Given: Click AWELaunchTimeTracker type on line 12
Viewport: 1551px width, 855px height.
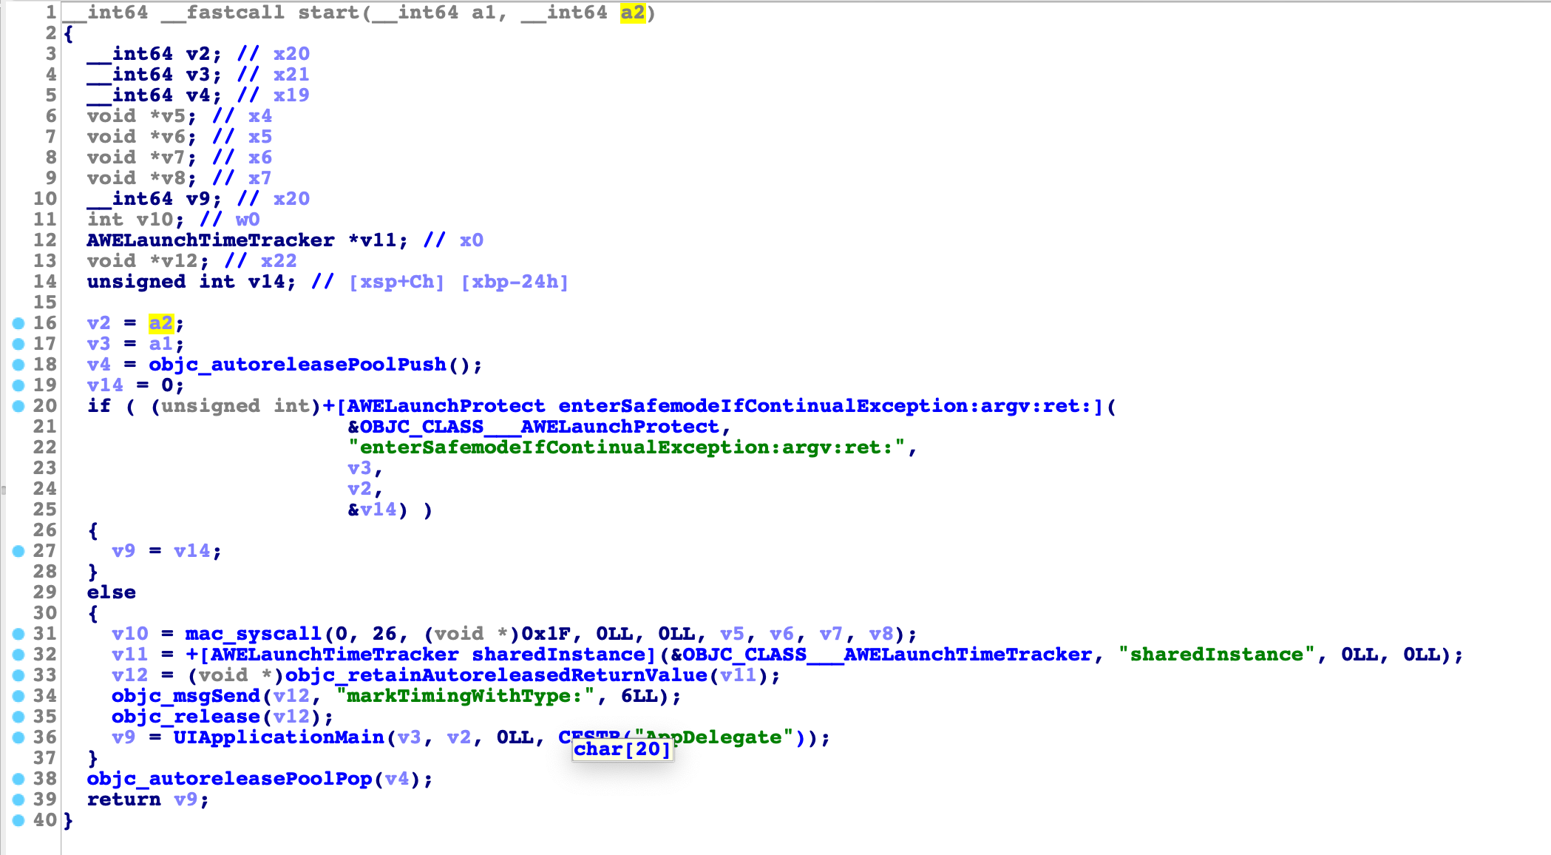Looking at the screenshot, I should [211, 240].
